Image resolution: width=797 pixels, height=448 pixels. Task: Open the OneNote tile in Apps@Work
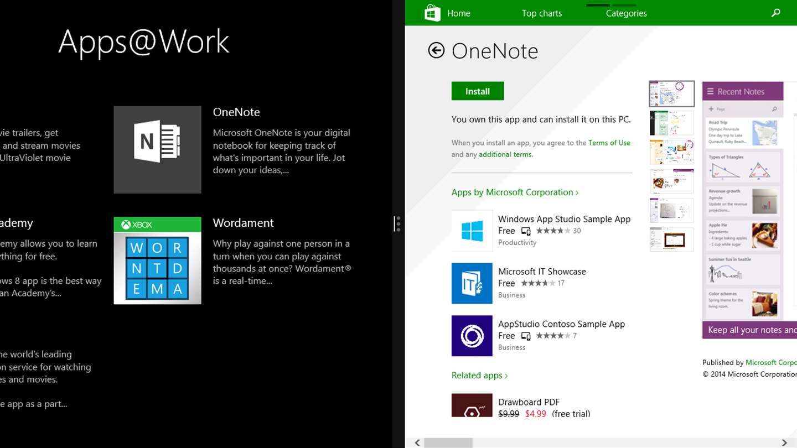click(157, 150)
